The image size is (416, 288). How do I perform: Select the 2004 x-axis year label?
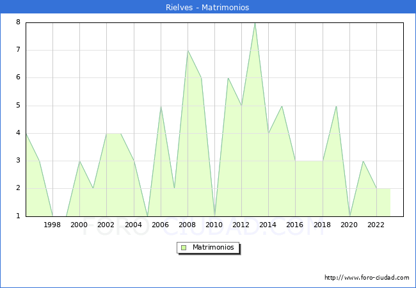(x=134, y=225)
